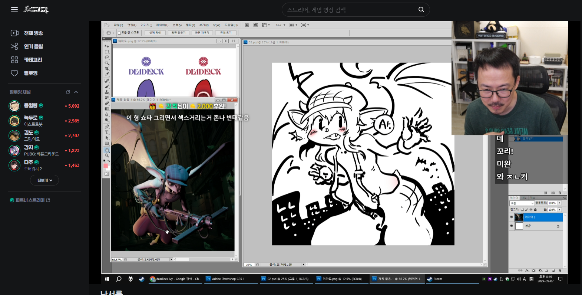The height and width of the screenshot is (295, 582).
Task: Toggle lock all padlock icon
Action: tap(535, 209)
